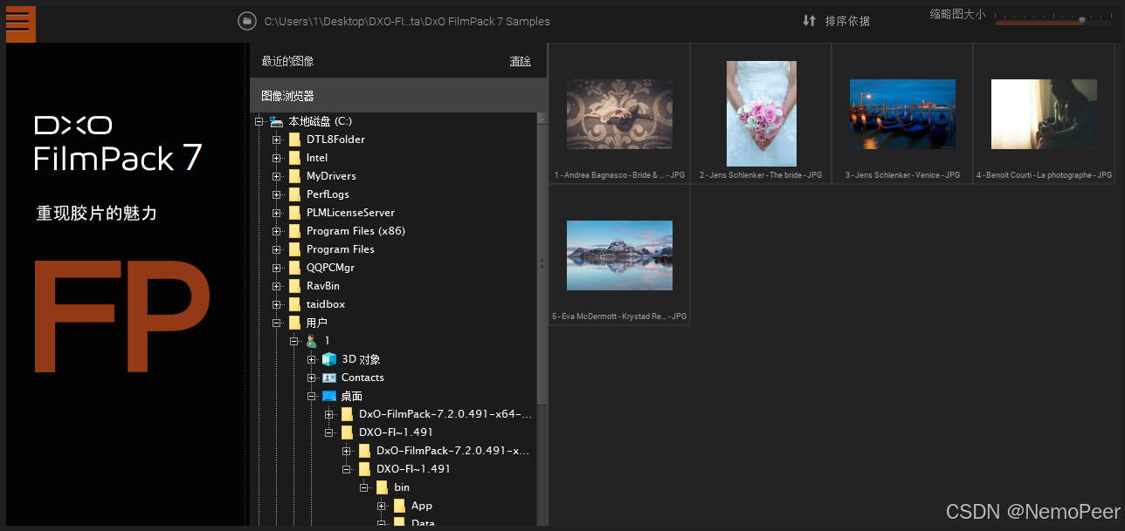Open thumbnail 4 Benoit Courti La photographe
The width and height of the screenshot is (1125, 531).
pyautogui.click(x=1044, y=113)
